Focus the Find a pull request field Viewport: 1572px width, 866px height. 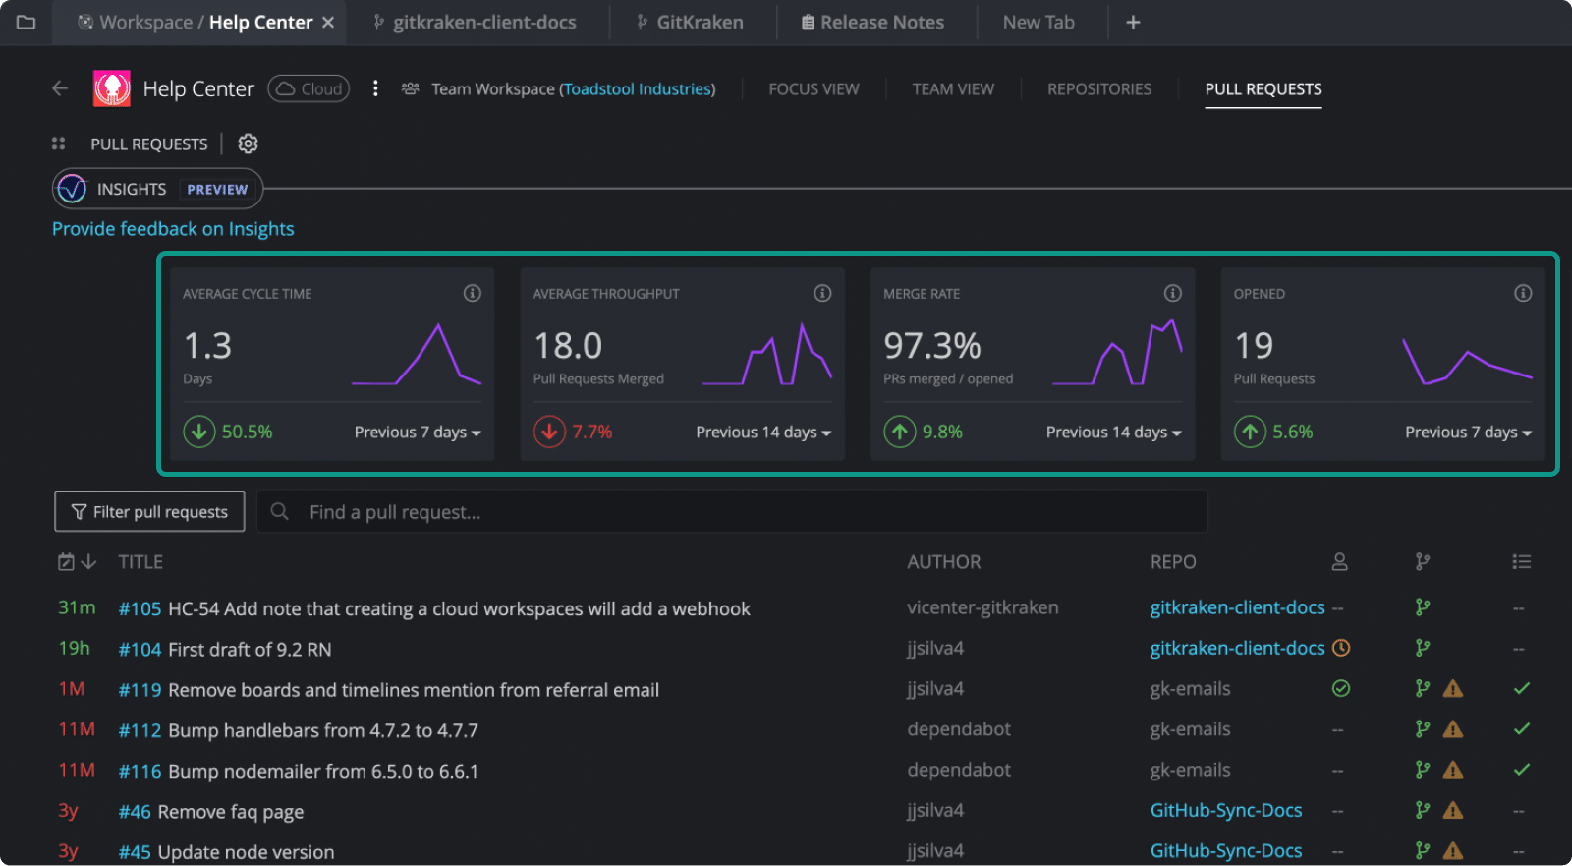[x=732, y=511]
